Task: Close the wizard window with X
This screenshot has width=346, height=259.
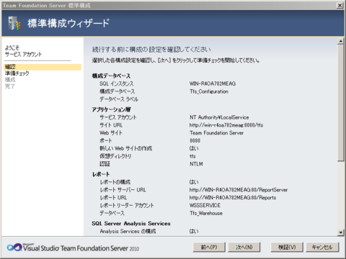Action: pos(340,5)
